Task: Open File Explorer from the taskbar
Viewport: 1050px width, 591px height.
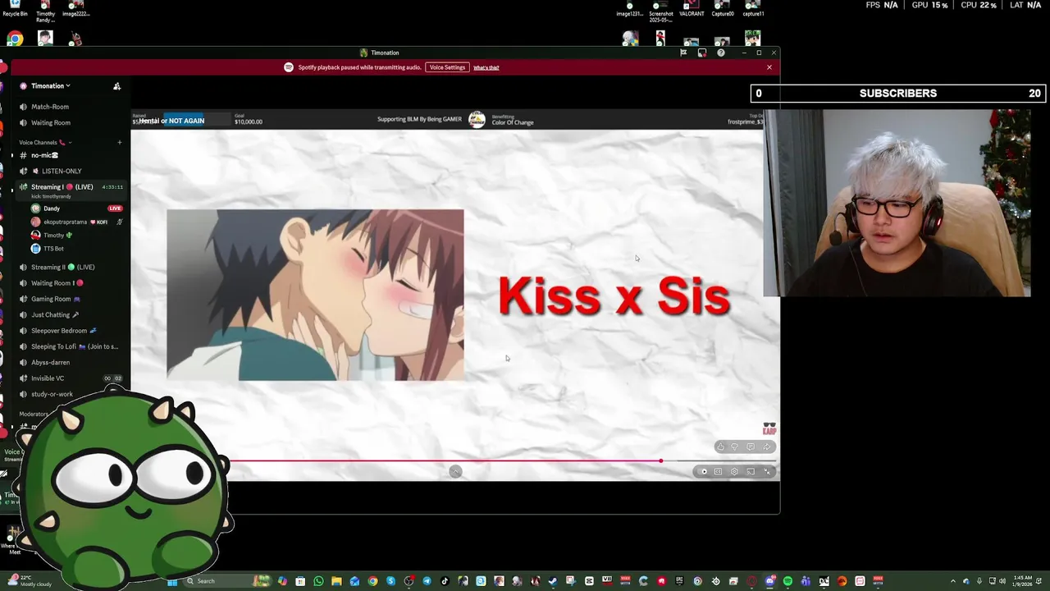Action: 336,581
